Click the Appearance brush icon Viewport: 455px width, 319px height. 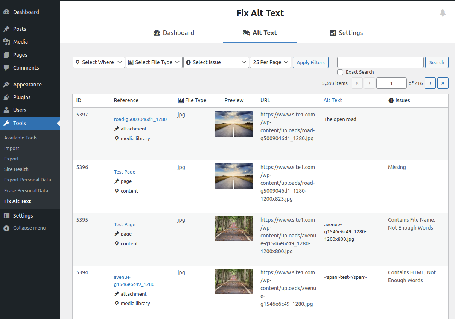pos(6,85)
